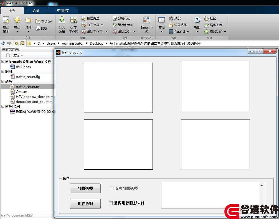Click Find Files (查找文件) in toolbar
This screenshot has height=219, width=279.
point(44,22)
